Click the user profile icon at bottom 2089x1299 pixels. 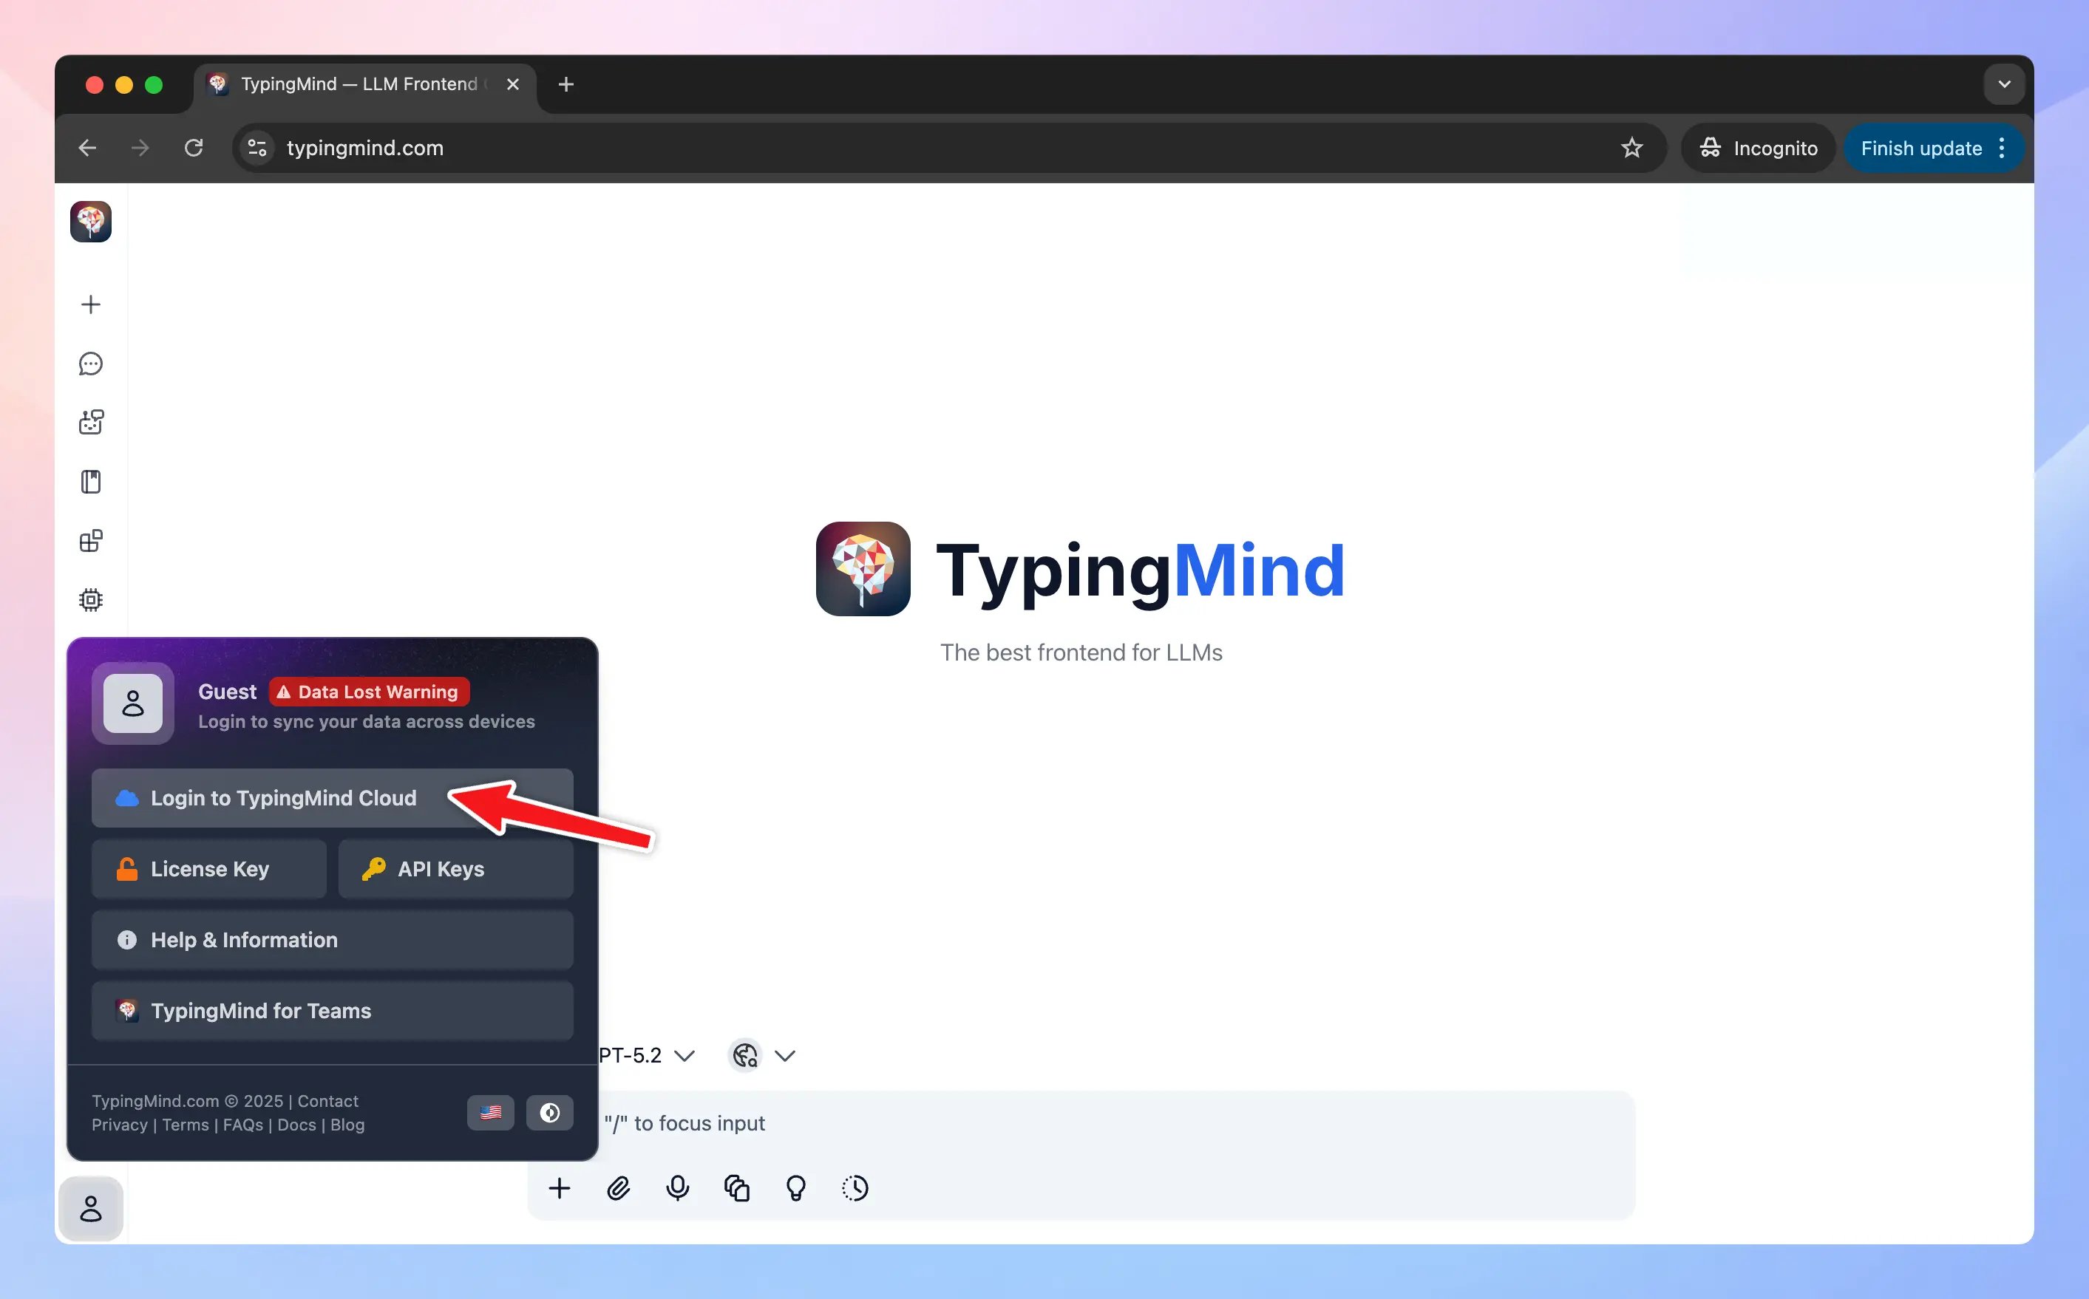point(90,1209)
